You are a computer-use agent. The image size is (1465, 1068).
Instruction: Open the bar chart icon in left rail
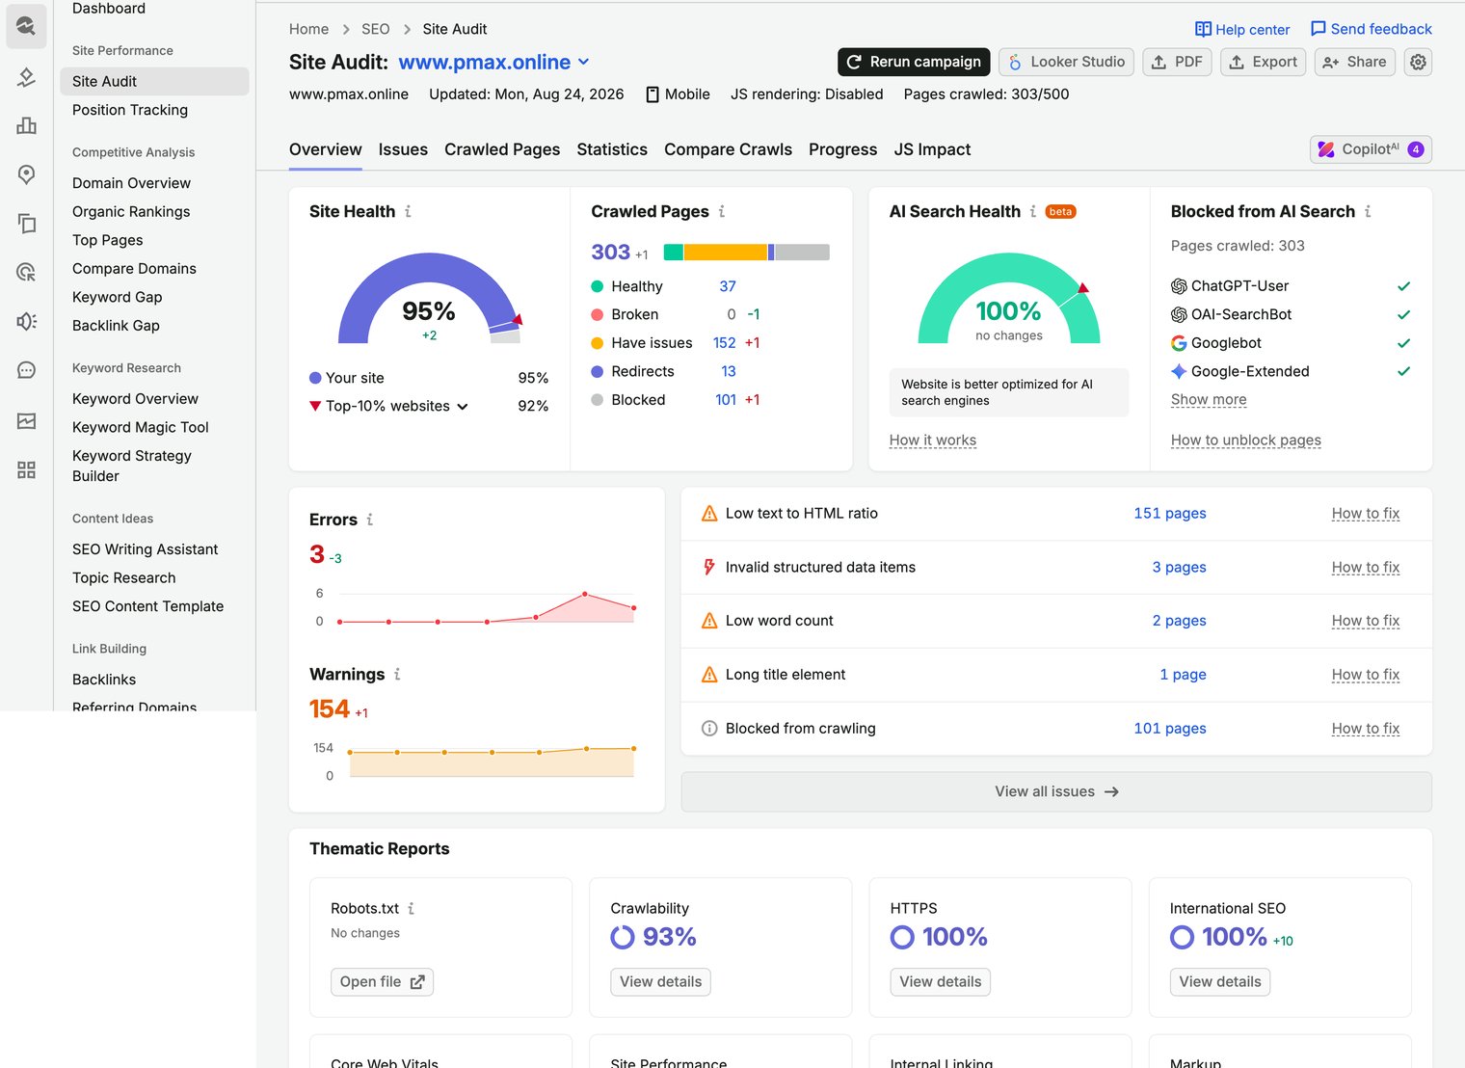tap(27, 125)
